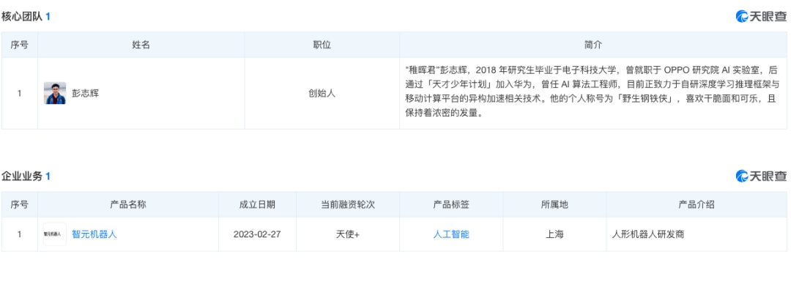Click the 智元机器人 company logo thumbnail
Image resolution: width=791 pixels, height=282 pixels.
(x=54, y=234)
